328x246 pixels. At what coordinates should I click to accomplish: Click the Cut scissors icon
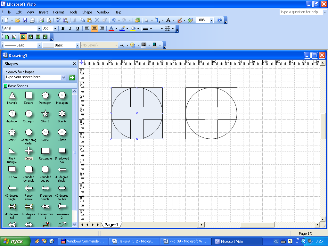(x=75, y=20)
